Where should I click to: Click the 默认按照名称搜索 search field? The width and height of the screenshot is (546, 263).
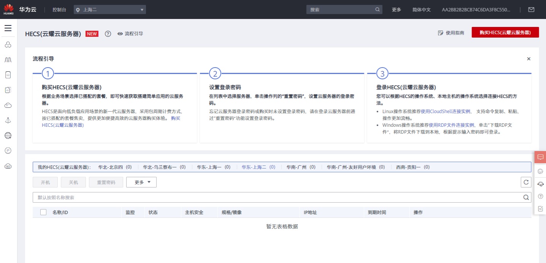[282, 197]
